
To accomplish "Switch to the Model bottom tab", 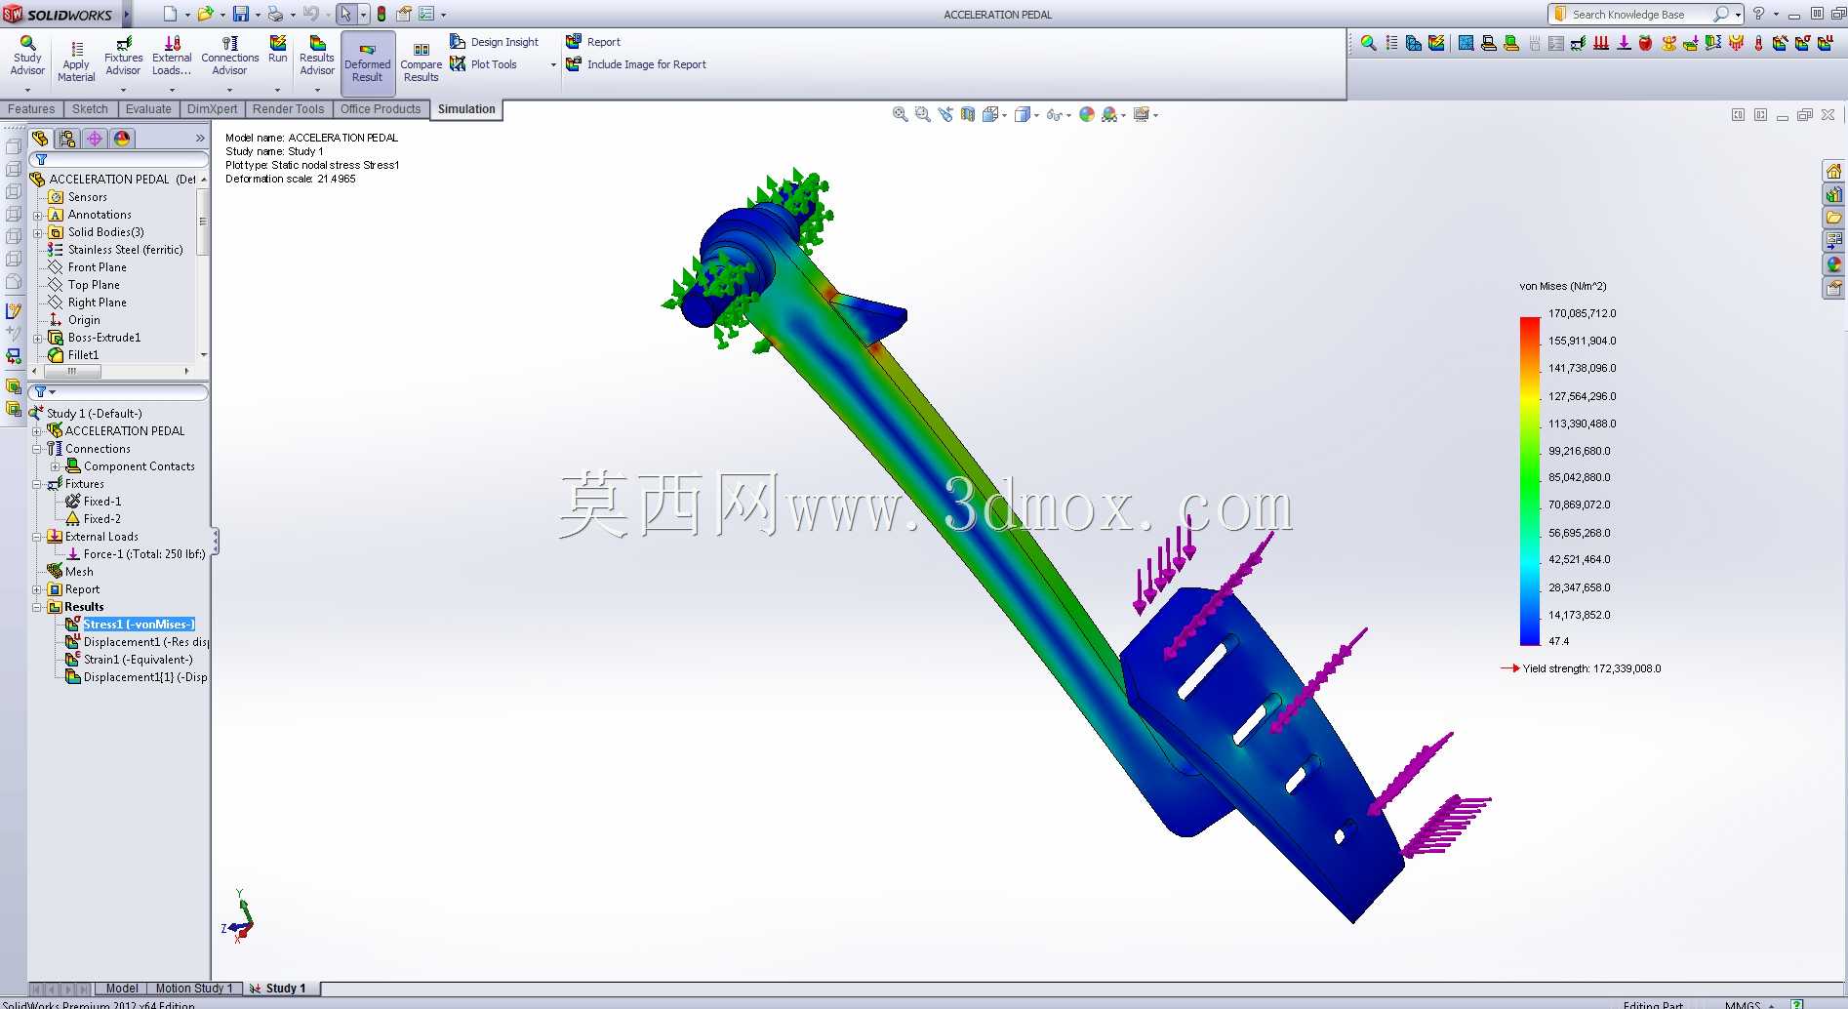I will pos(122,989).
